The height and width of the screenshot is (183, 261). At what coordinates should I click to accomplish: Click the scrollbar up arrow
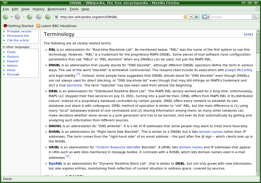(x=258, y=31)
